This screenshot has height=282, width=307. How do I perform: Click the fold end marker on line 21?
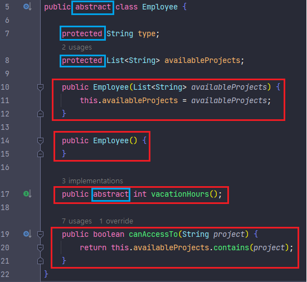40,261
